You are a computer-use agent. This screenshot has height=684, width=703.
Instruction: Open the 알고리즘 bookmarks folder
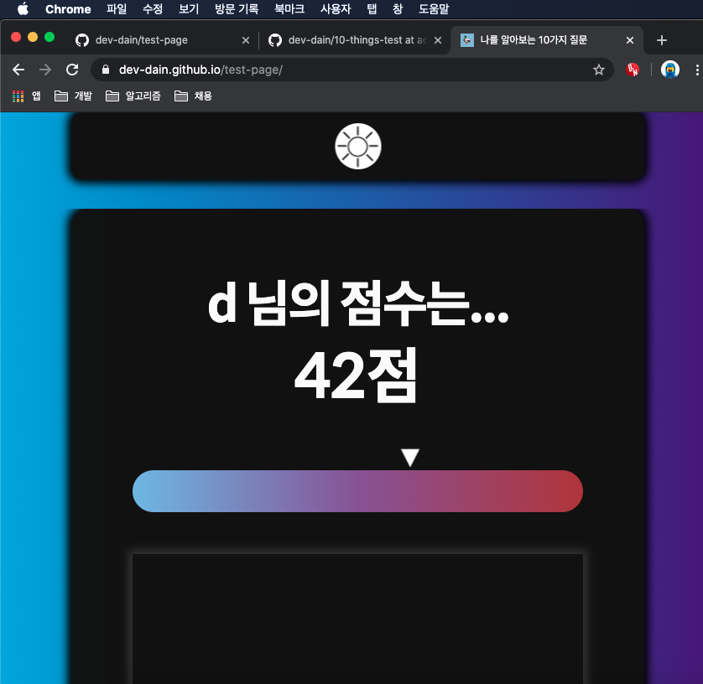coord(133,96)
